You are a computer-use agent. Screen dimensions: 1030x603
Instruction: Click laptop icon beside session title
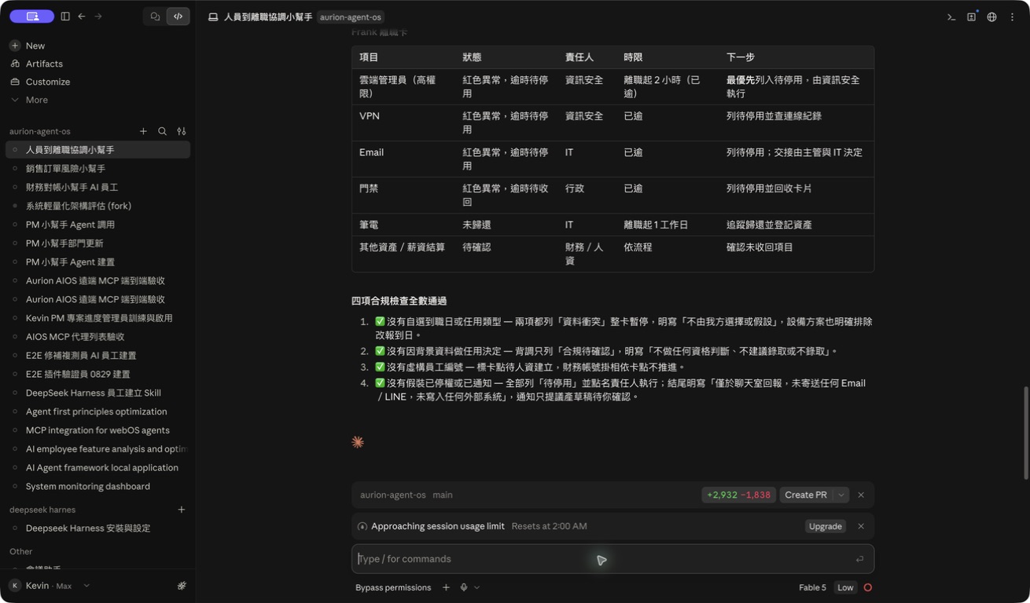point(213,16)
